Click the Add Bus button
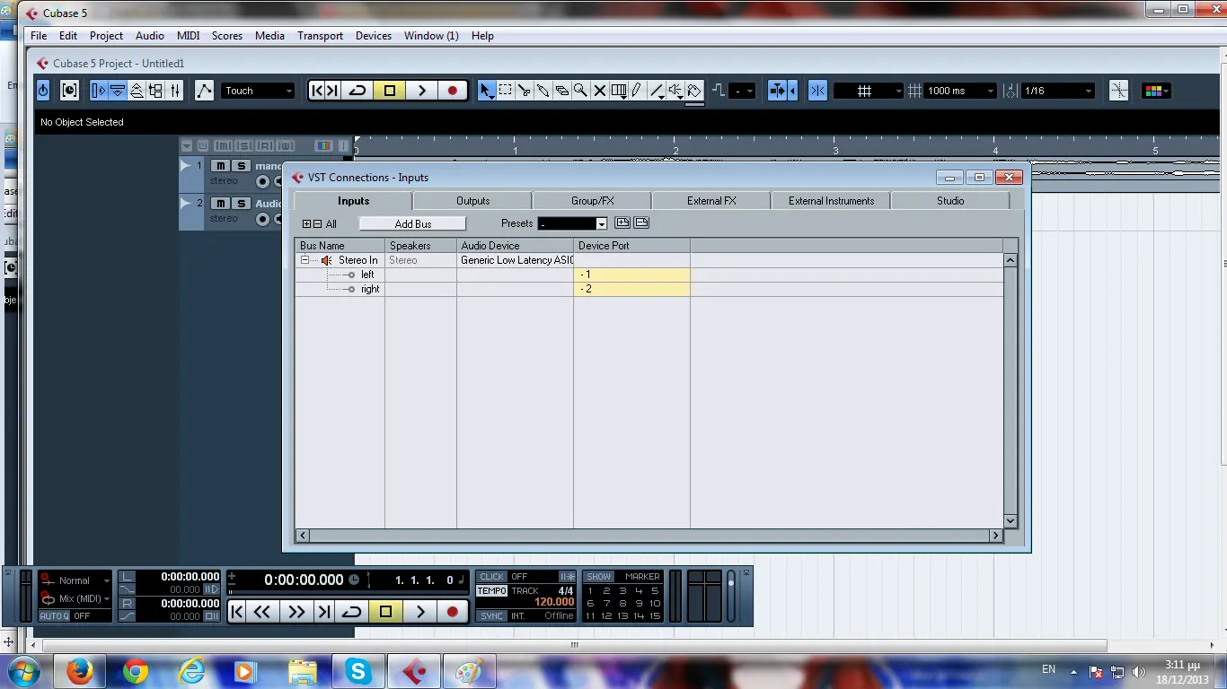The width and height of the screenshot is (1227, 689). (x=413, y=224)
